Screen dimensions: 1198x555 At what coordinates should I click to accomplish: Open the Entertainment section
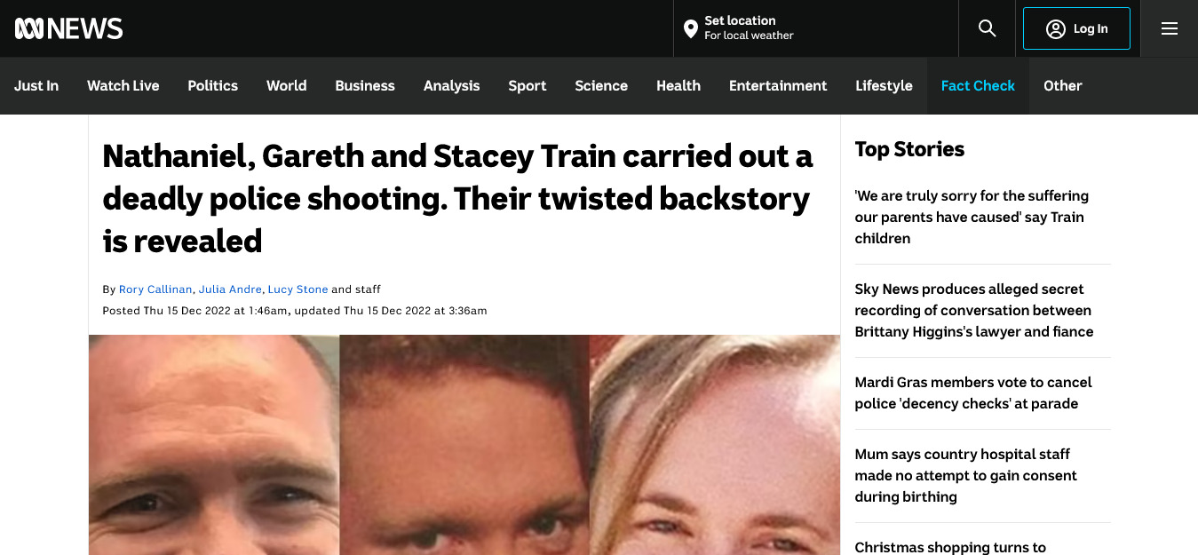778,86
